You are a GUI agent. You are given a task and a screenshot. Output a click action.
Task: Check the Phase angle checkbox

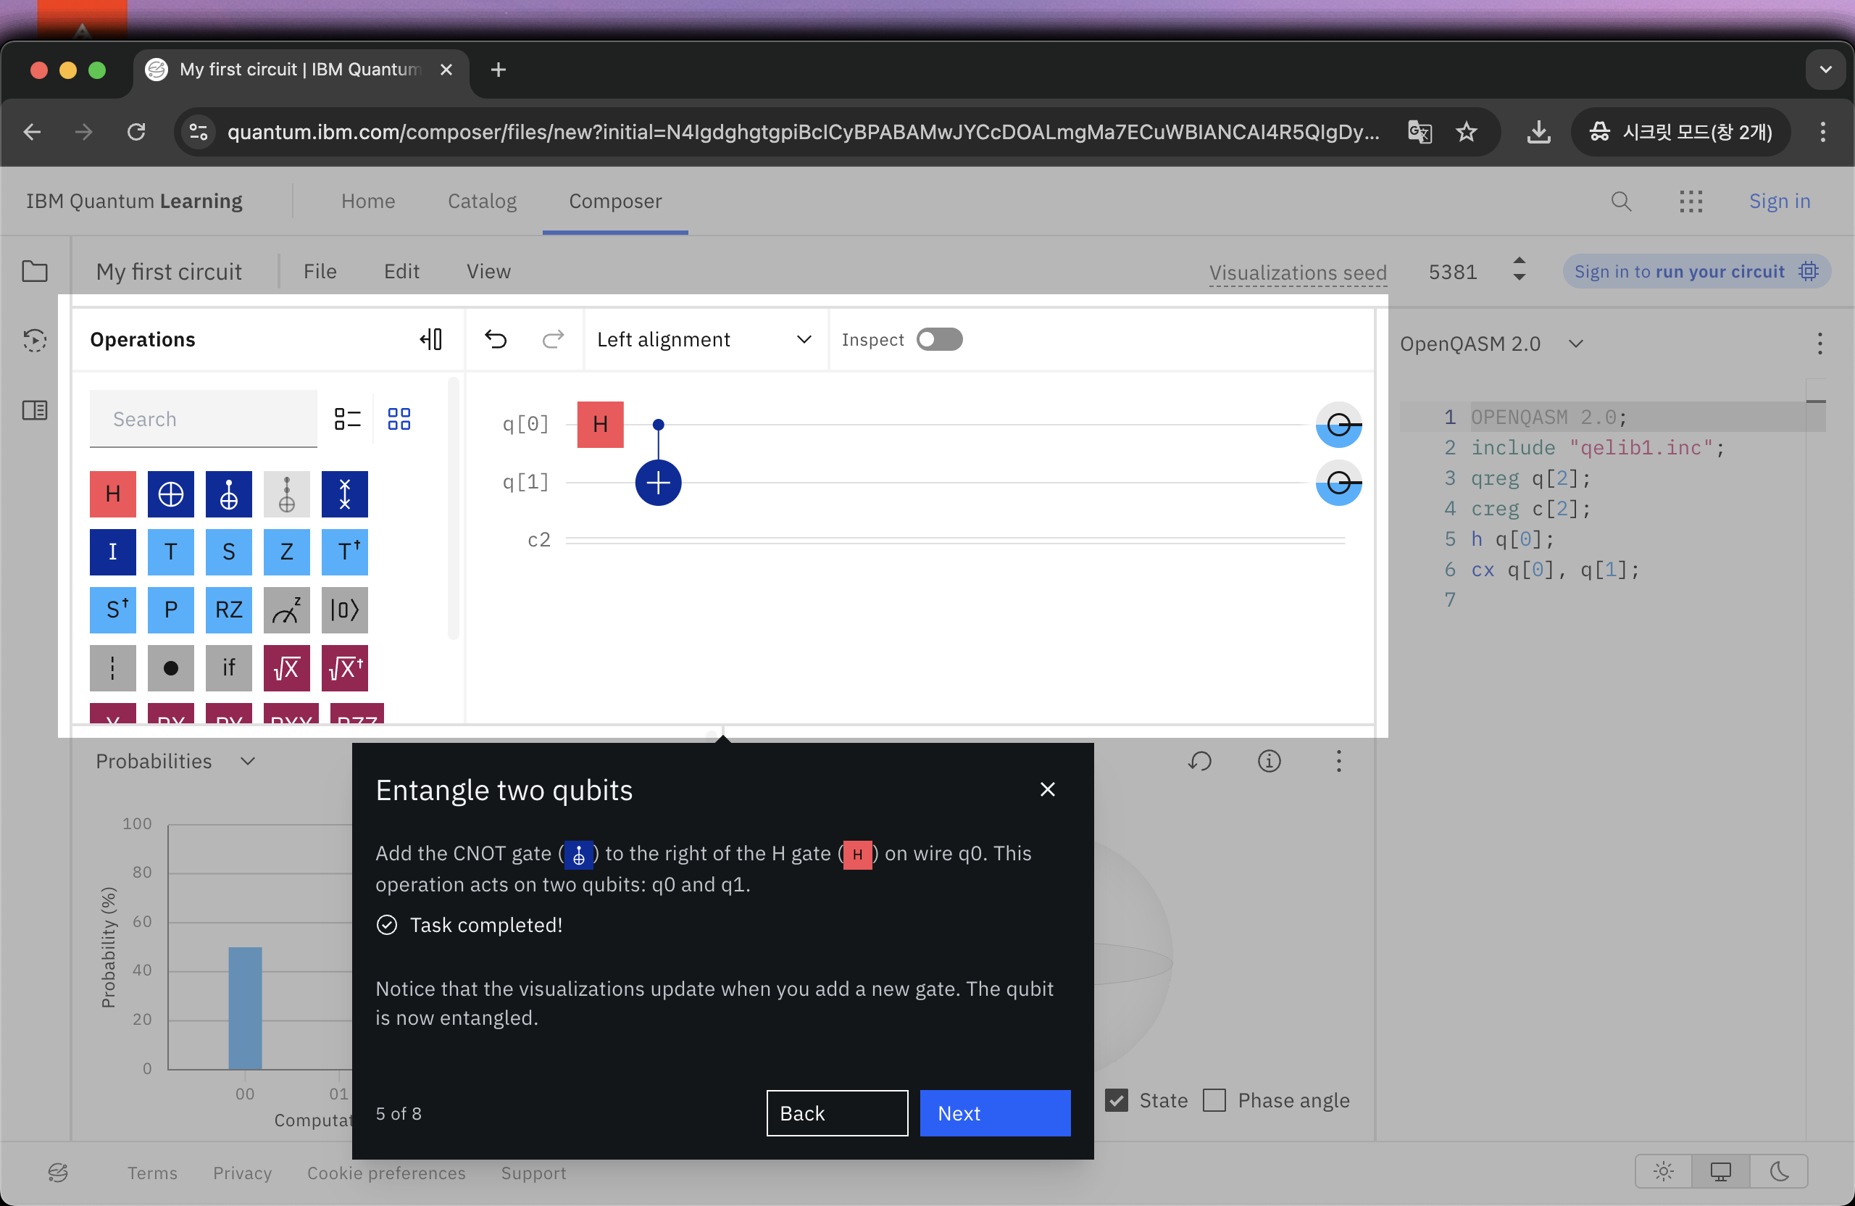pyautogui.click(x=1214, y=1100)
